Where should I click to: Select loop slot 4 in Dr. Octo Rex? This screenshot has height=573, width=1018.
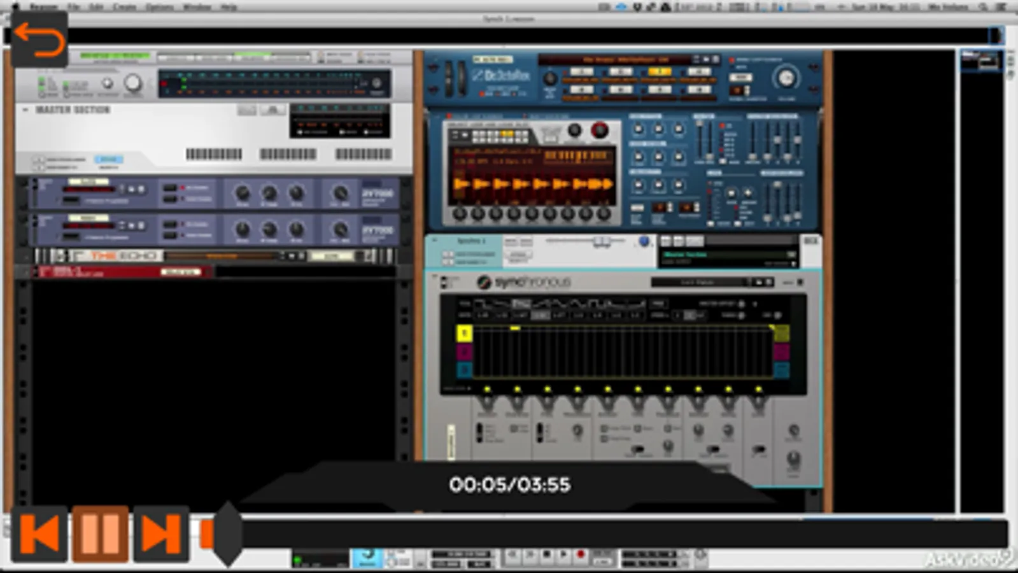(x=698, y=72)
